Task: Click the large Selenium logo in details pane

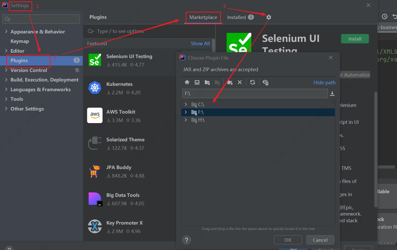Action: pyautogui.click(x=239, y=42)
